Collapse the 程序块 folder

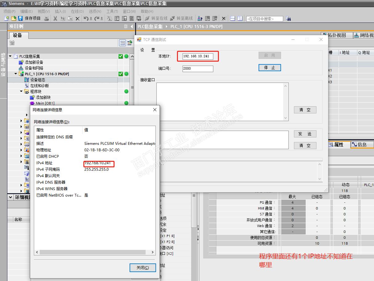point(22,92)
